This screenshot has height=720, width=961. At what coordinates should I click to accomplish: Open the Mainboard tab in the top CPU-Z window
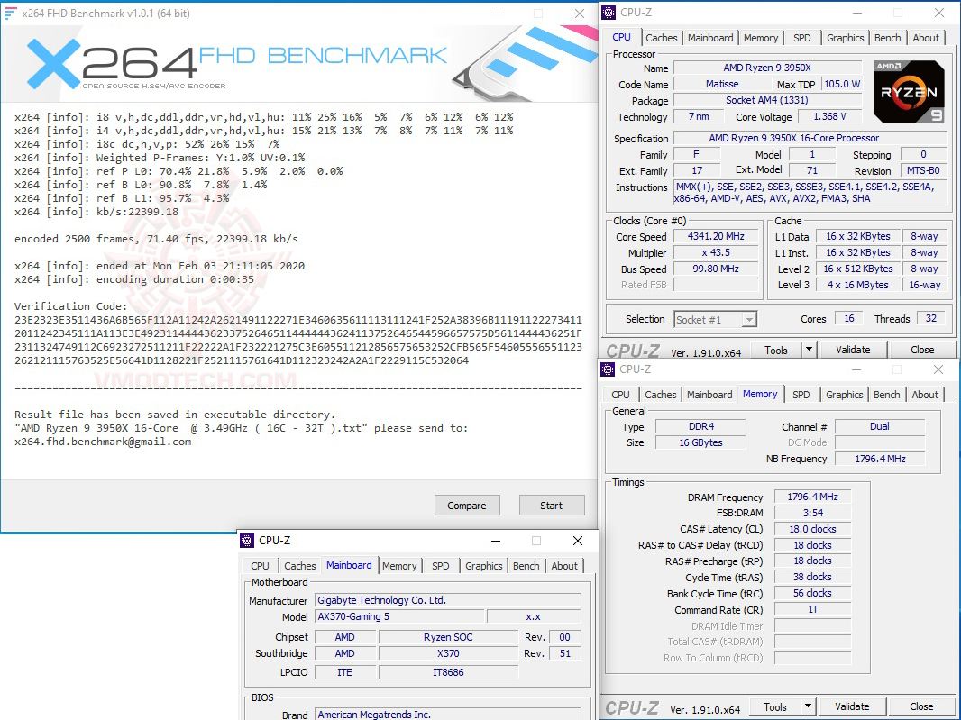pos(710,37)
